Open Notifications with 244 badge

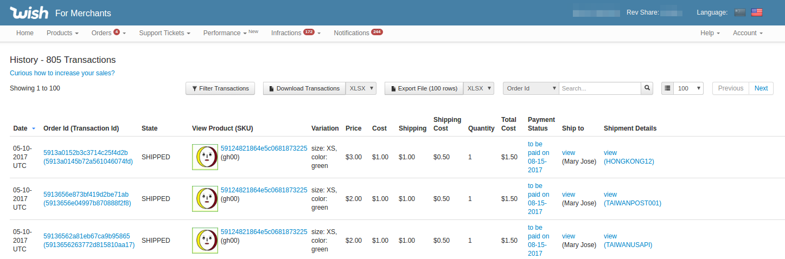(x=358, y=33)
